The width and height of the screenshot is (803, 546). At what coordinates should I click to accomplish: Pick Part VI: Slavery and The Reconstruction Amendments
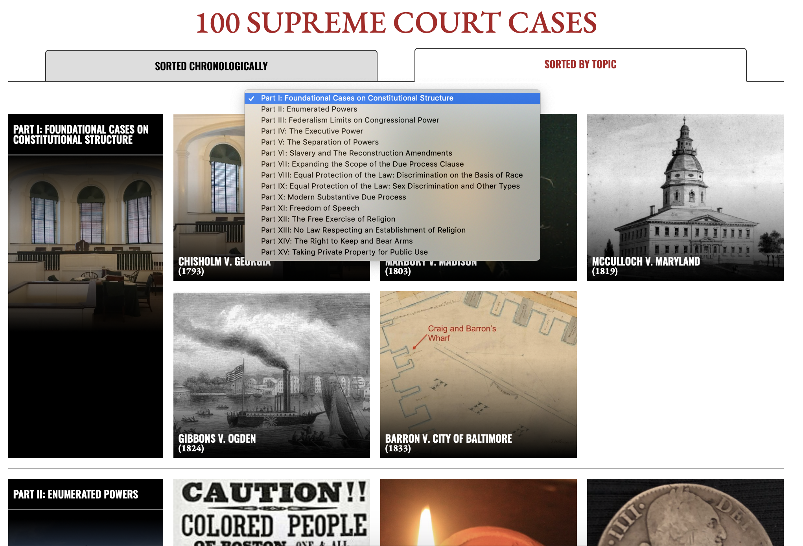392,153
